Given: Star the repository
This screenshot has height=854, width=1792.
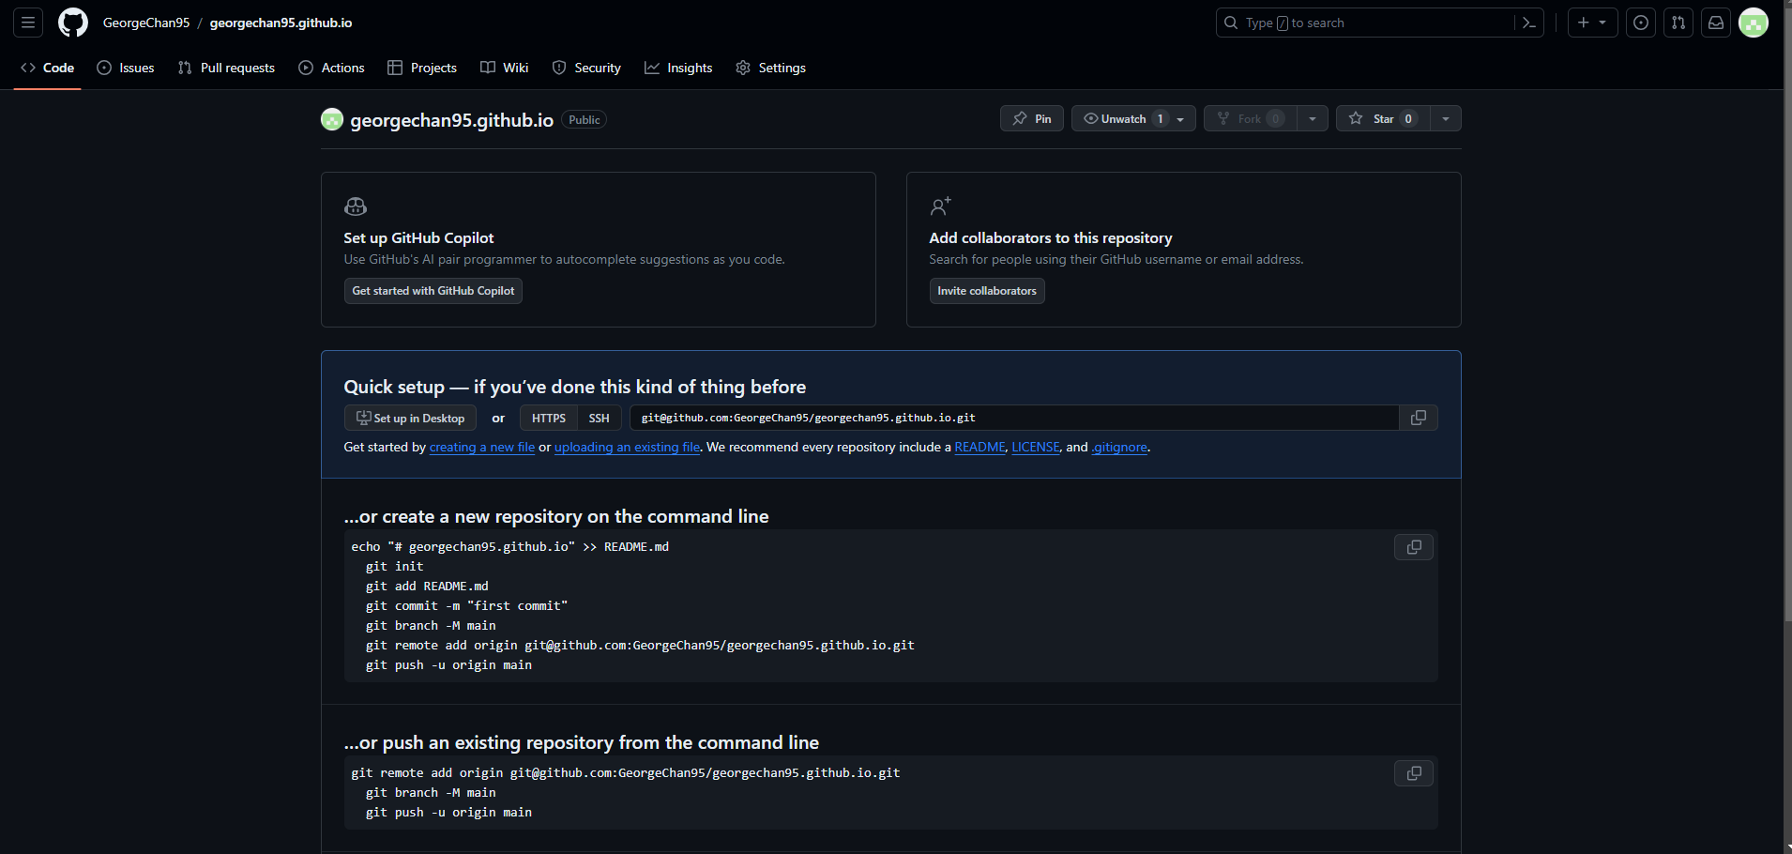Looking at the screenshot, I should pos(1383,118).
